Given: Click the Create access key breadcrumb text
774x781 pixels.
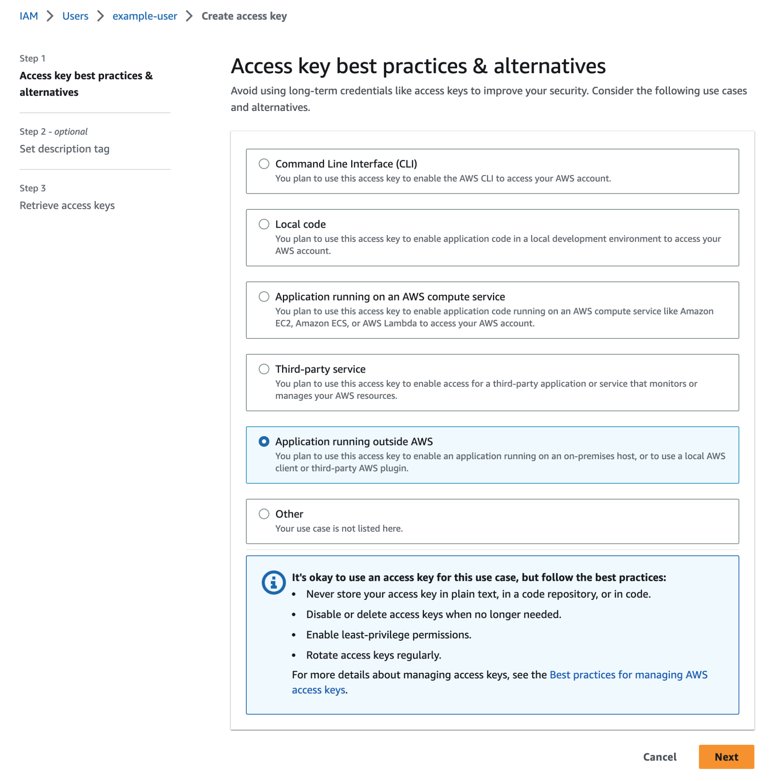Looking at the screenshot, I should (244, 16).
